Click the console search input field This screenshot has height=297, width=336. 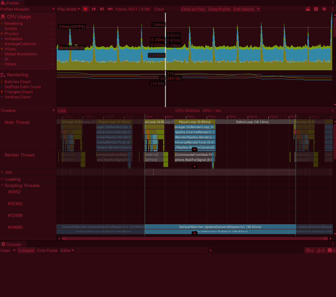[x=255, y=250]
